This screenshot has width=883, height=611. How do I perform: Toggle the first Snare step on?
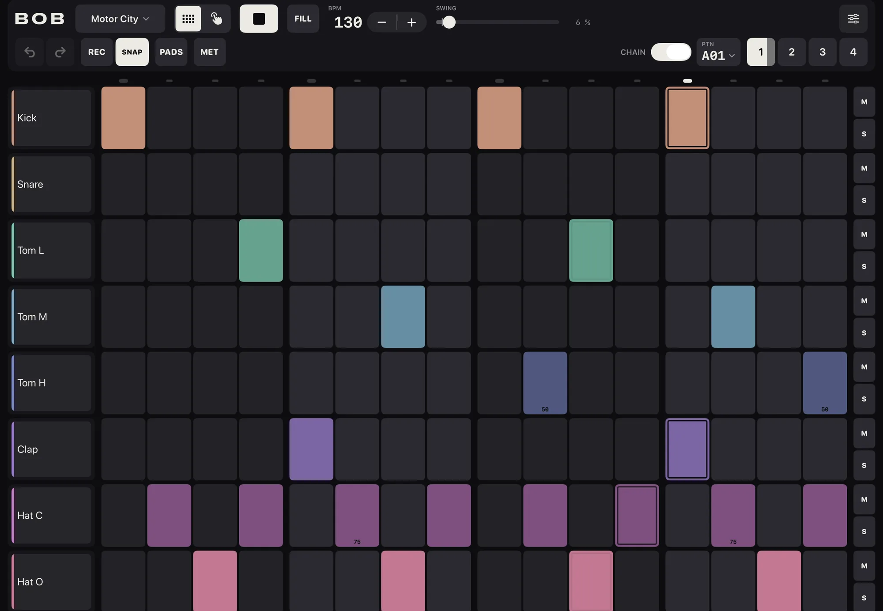[x=123, y=184]
